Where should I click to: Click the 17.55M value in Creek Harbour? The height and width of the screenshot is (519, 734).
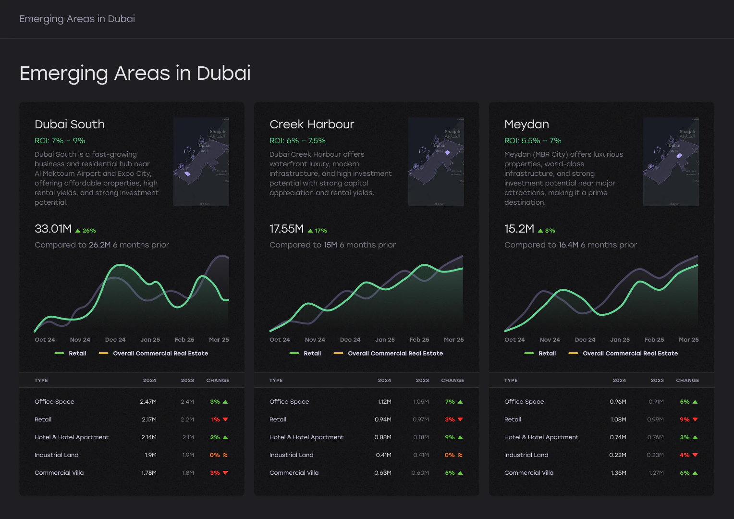pyautogui.click(x=287, y=229)
